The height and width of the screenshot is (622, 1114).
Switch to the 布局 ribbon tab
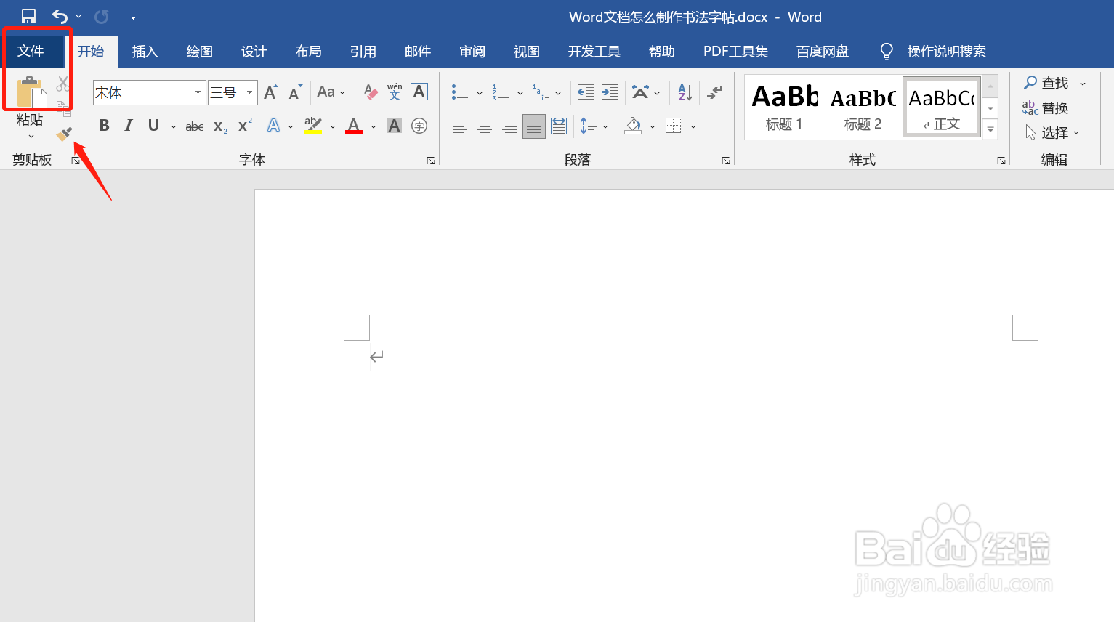tap(308, 52)
